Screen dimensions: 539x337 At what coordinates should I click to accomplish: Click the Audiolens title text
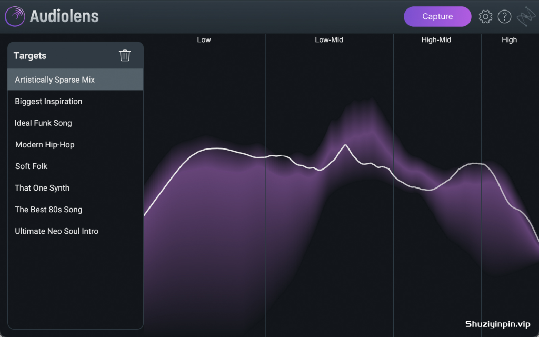click(64, 16)
